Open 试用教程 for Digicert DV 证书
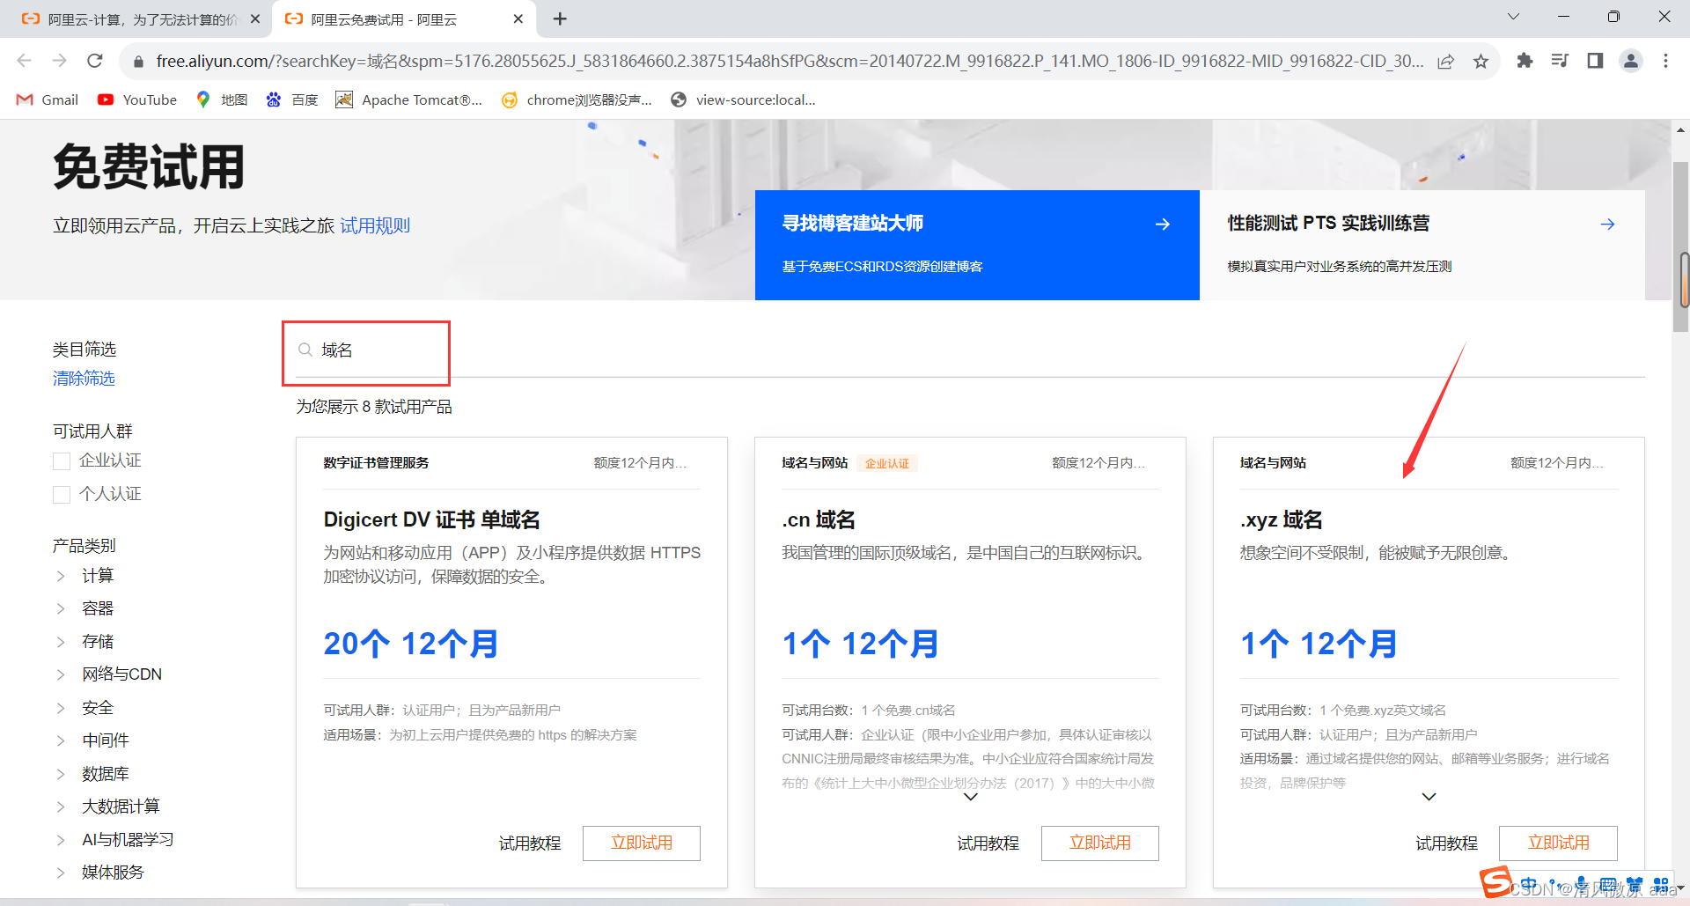Image resolution: width=1690 pixels, height=906 pixels. click(530, 843)
